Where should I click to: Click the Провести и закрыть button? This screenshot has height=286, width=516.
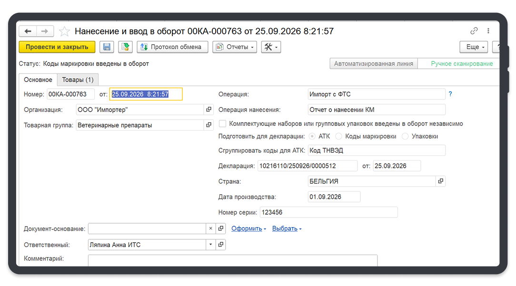pos(57,47)
